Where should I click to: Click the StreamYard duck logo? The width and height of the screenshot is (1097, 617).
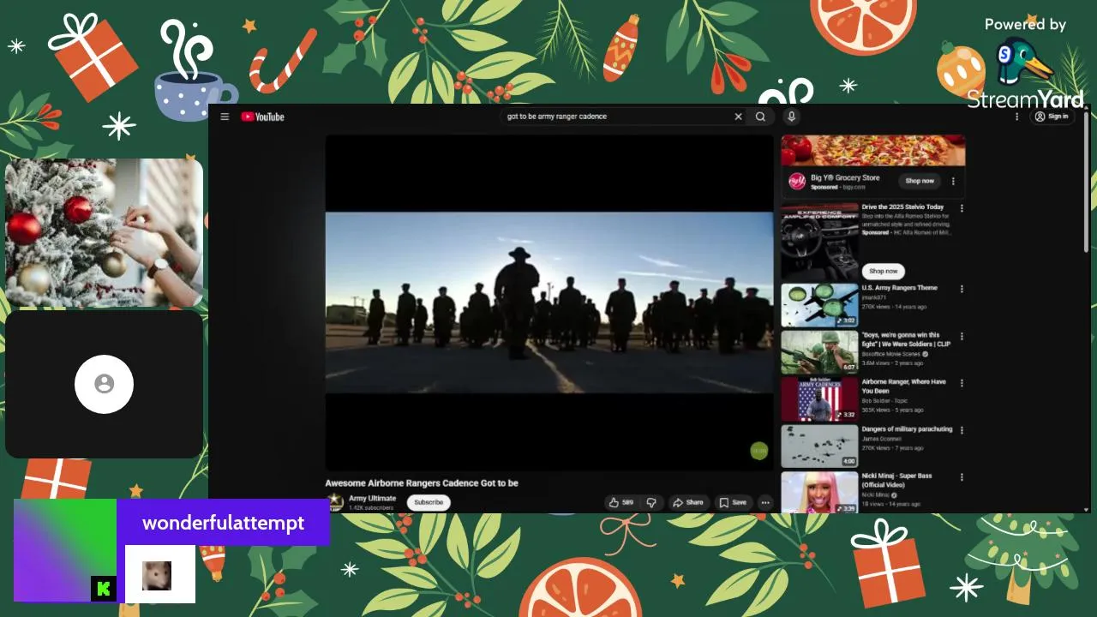click(x=1025, y=62)
